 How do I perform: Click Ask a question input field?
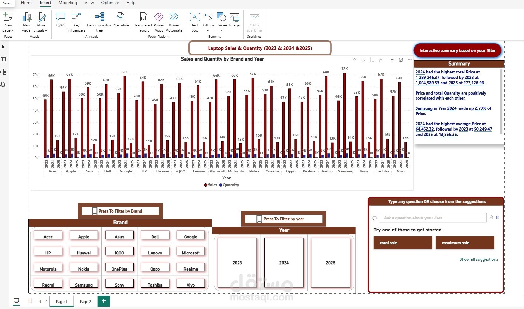(433, 218)
